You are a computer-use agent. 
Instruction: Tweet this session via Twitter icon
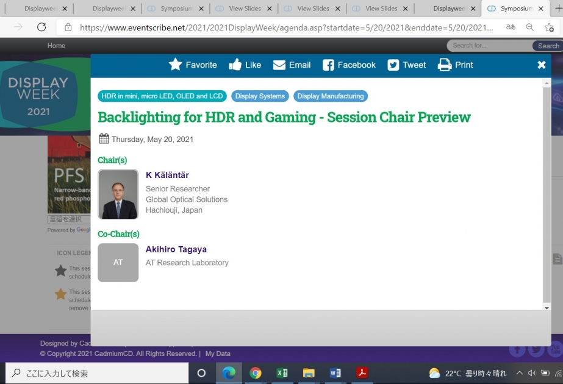point(393,65)
